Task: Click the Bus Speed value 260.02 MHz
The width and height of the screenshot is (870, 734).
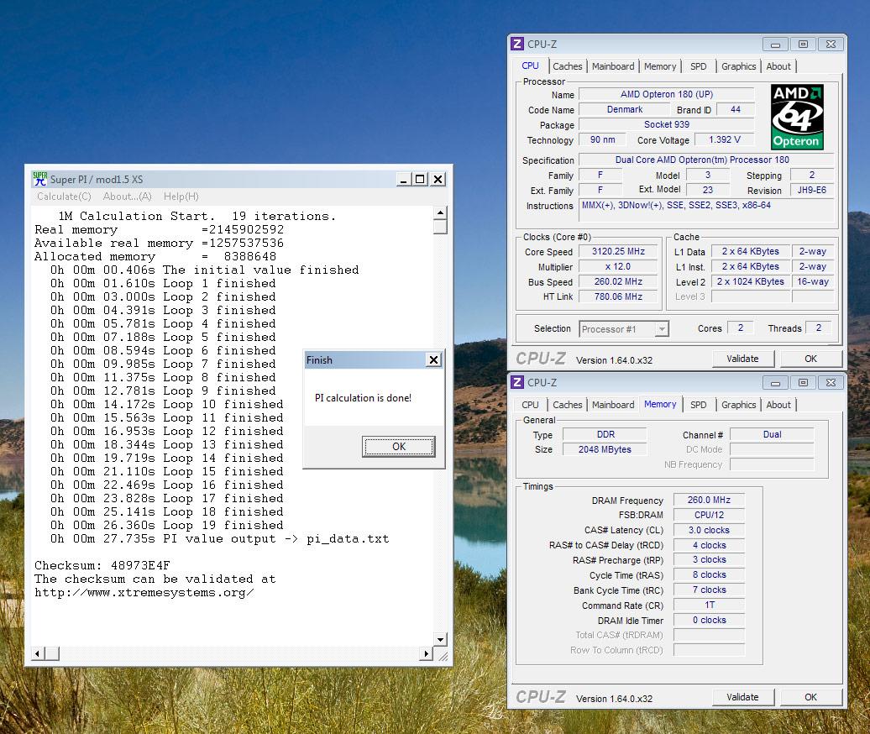Action: tap(618, 281)
